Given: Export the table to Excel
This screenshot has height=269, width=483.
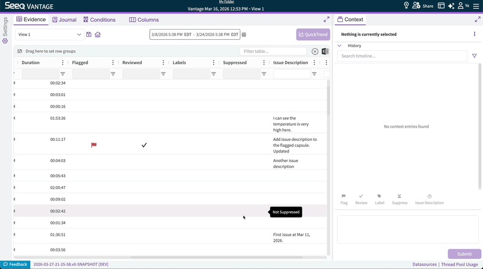Looking at the screenshot, I should point(325,51).
